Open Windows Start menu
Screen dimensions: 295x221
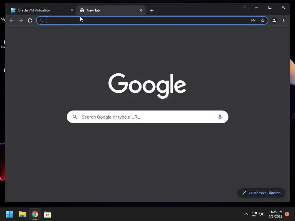coord(9,214)
